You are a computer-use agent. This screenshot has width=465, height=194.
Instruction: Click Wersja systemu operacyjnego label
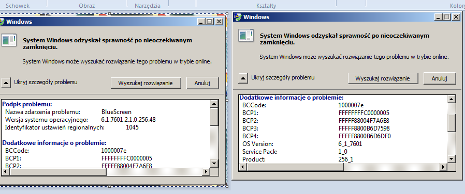[47, 120]
